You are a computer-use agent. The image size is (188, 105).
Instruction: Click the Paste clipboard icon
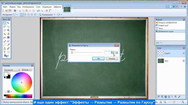27,11
